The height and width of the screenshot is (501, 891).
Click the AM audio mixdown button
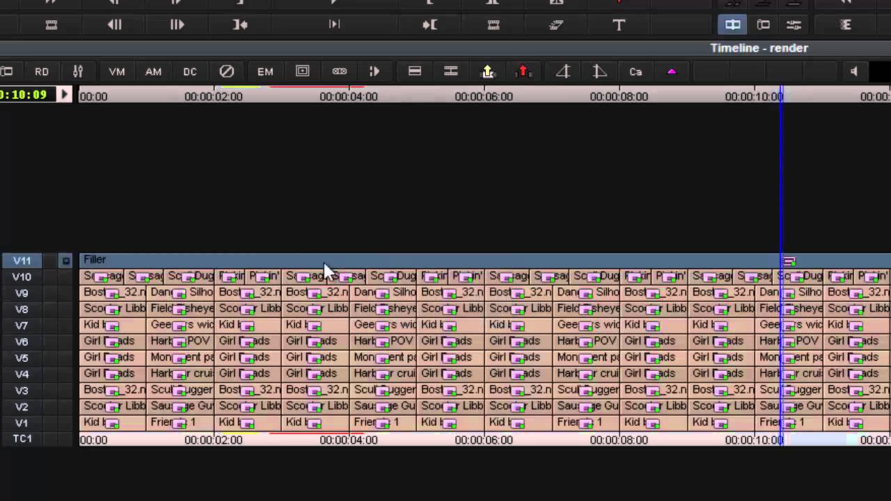pyautogui.click(x=153, y=72)
